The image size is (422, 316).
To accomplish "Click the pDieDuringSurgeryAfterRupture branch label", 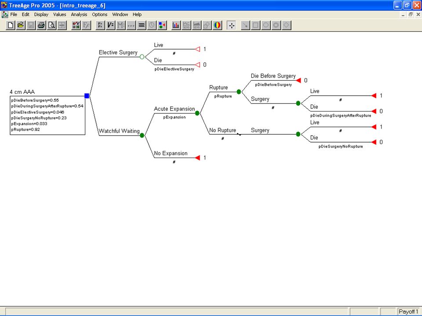I will 341,115.
